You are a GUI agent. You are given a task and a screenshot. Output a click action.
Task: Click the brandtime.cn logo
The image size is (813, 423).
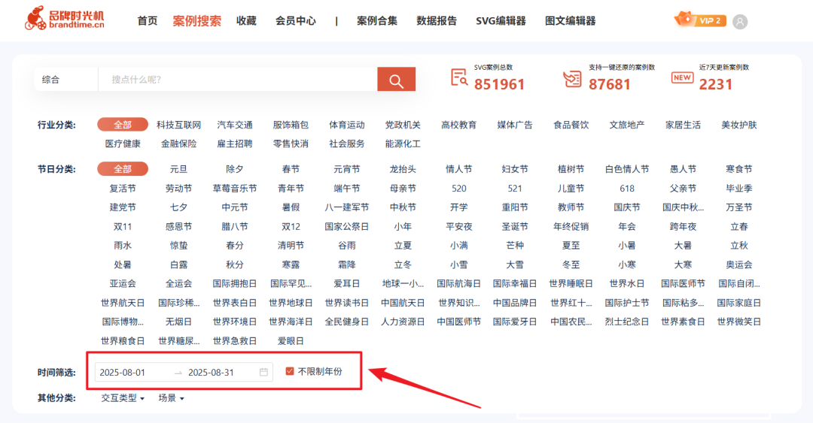(65, 19)
